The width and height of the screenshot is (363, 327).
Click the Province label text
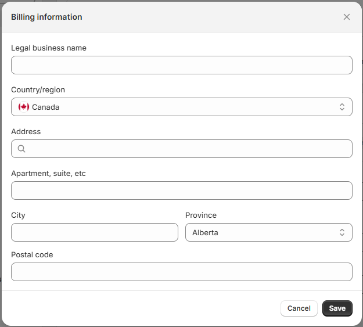[201, 215]
